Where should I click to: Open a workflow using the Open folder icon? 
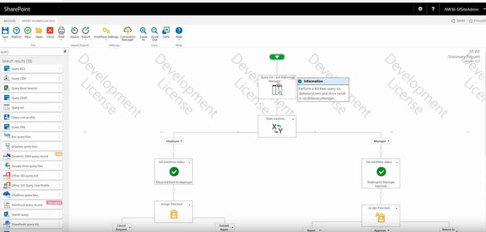point(39,30)
